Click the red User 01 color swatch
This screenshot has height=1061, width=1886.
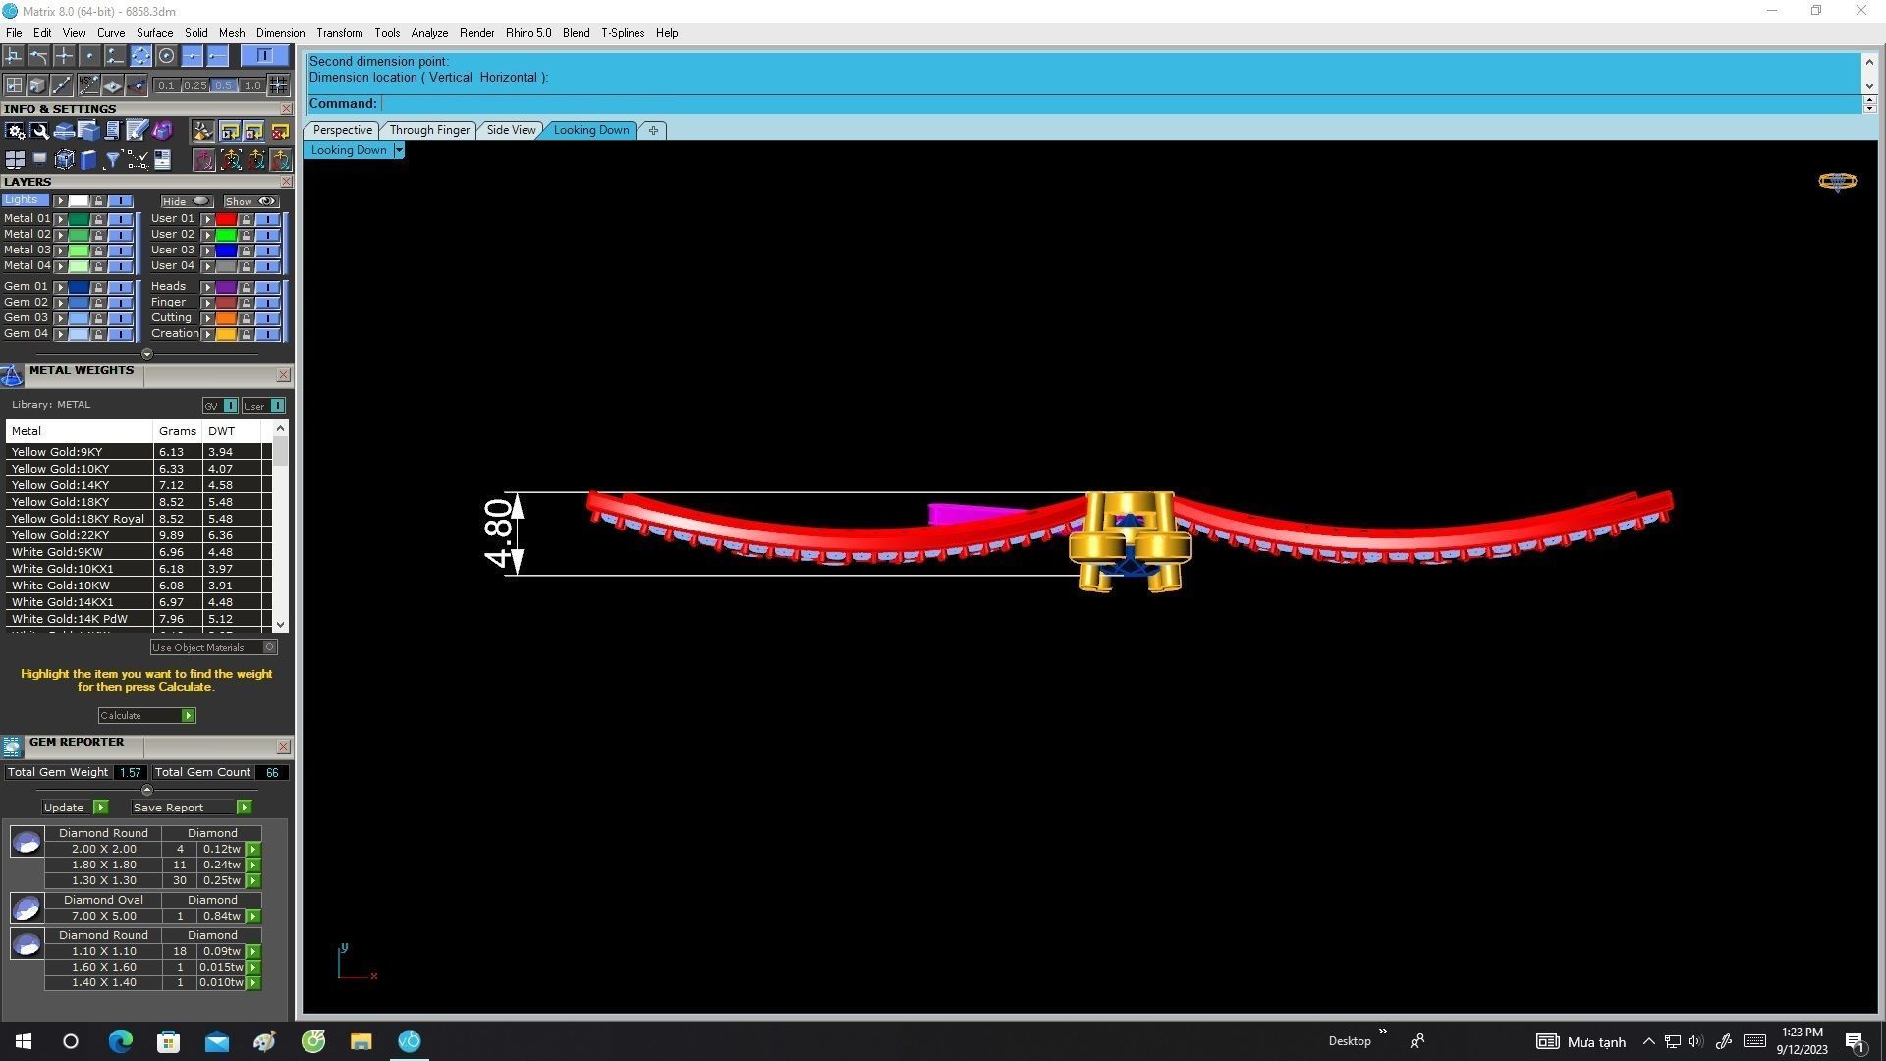click(226, 219)
